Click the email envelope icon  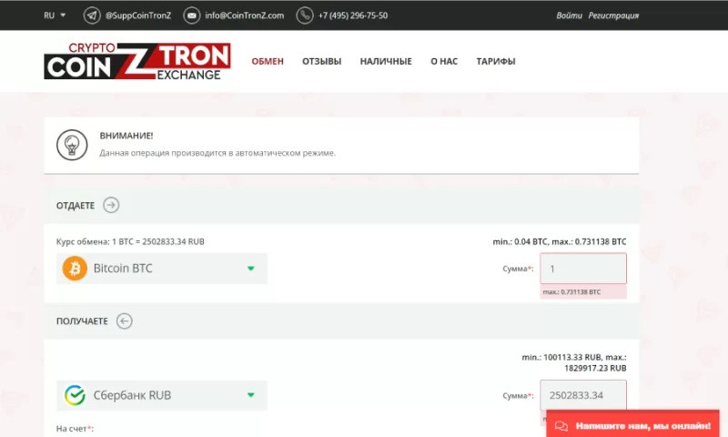(192, 15)
